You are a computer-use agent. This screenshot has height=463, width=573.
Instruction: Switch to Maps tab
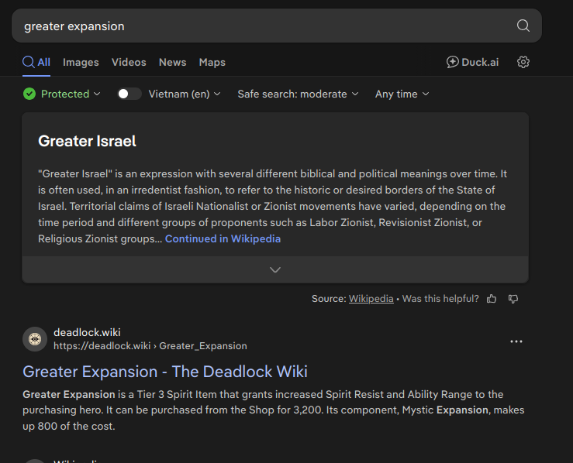click(x=212, y=63)
